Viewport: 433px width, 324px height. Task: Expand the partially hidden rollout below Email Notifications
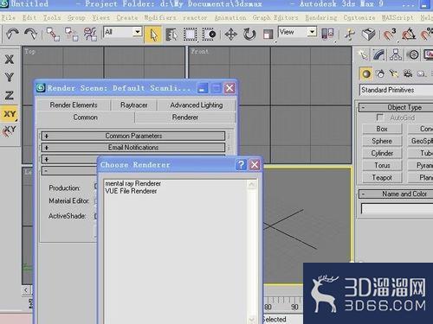point(69,159)
